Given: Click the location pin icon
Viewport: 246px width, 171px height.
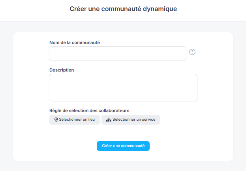Looking at the screenshot, I should click(56, 120).
